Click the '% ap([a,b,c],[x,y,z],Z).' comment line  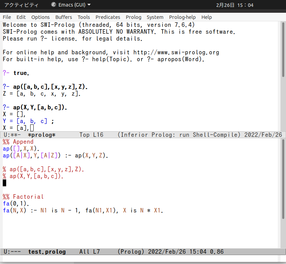tap(43, 169)
